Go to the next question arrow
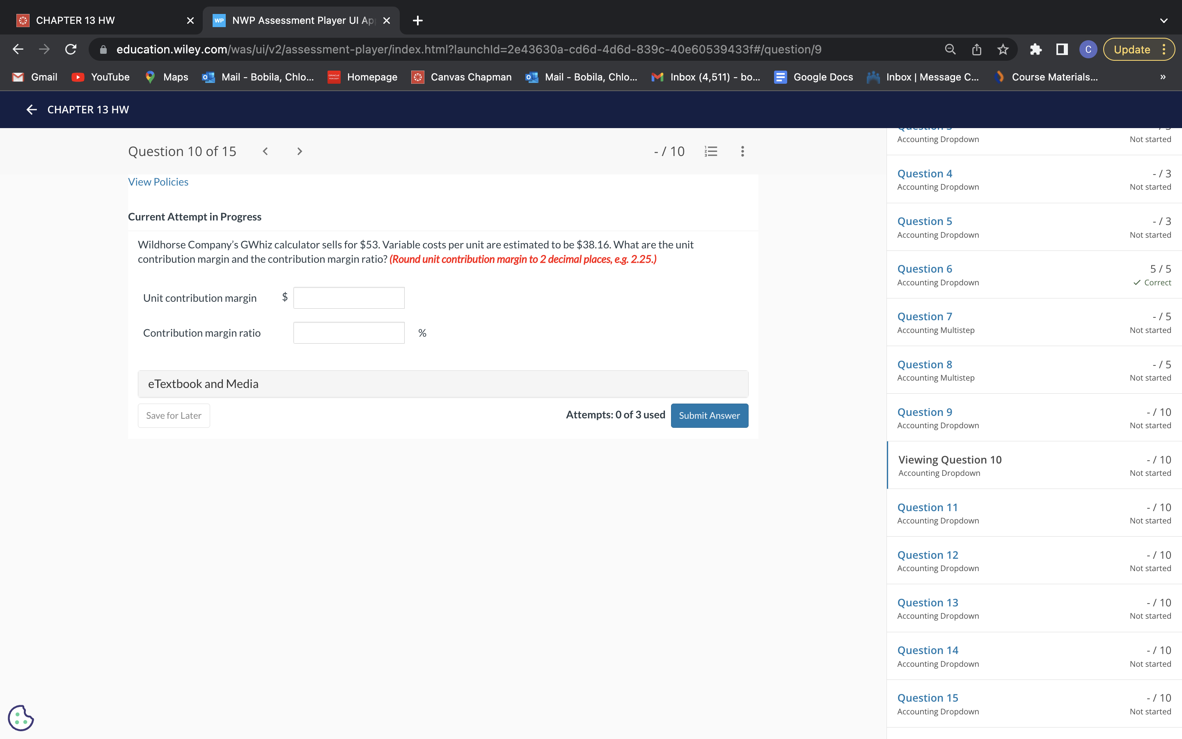This screenshot has width=1182, height=739. coord(300,151)
